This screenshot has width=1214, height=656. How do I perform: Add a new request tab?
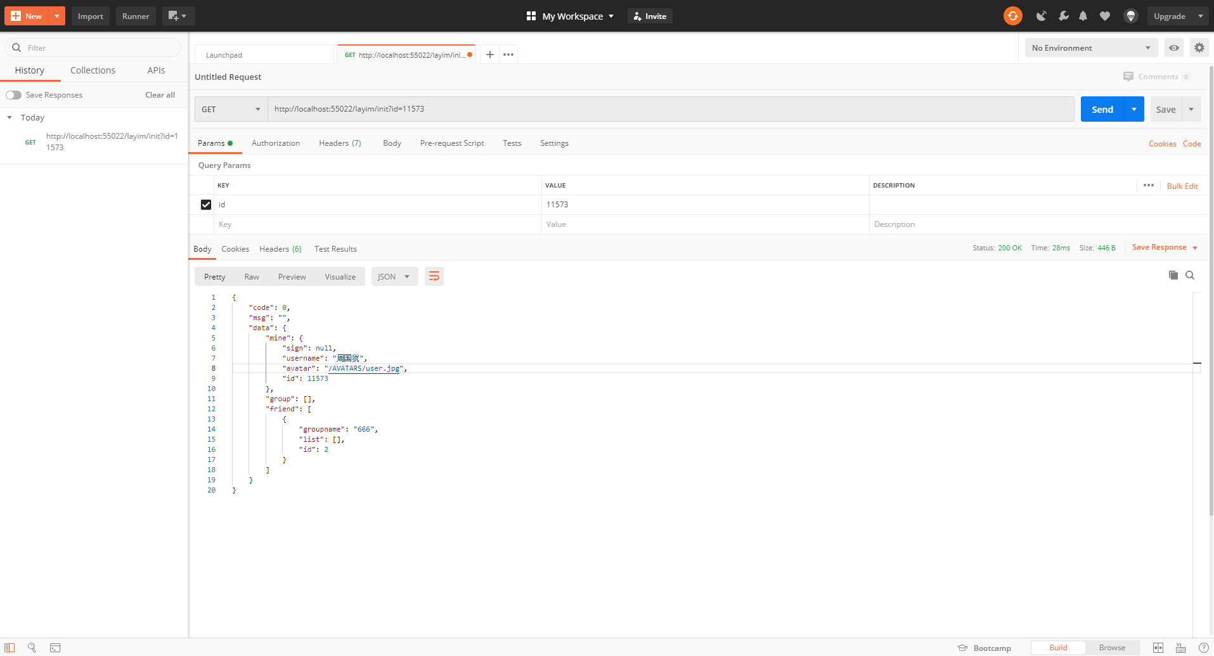(x=489, y=55)
